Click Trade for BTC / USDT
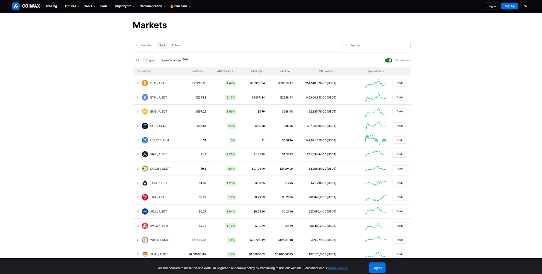 click(400, 83)
